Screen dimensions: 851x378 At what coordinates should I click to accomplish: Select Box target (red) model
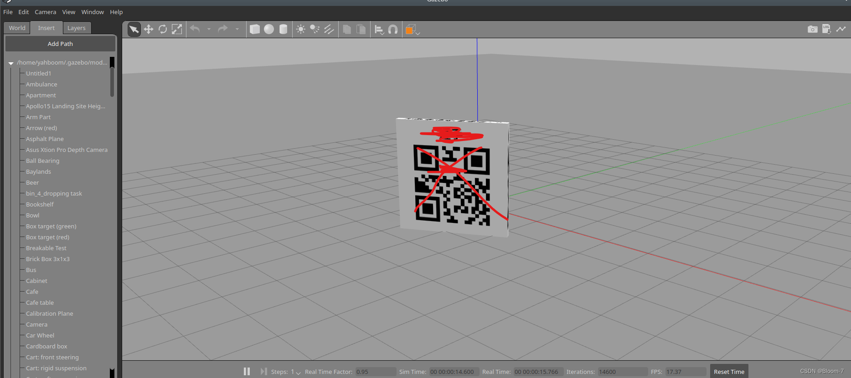point(47,237)
